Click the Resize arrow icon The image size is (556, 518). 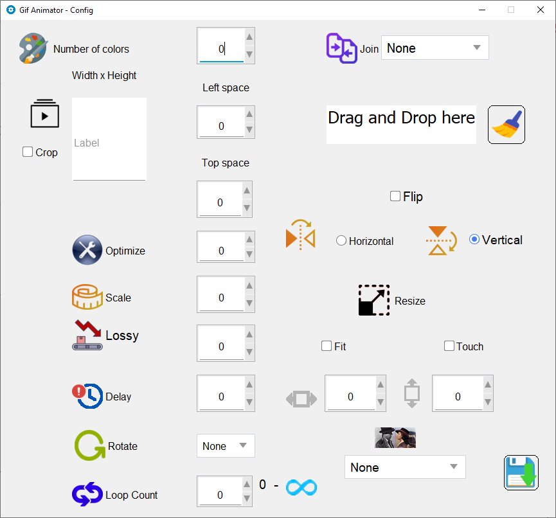[x=373, y=300]
